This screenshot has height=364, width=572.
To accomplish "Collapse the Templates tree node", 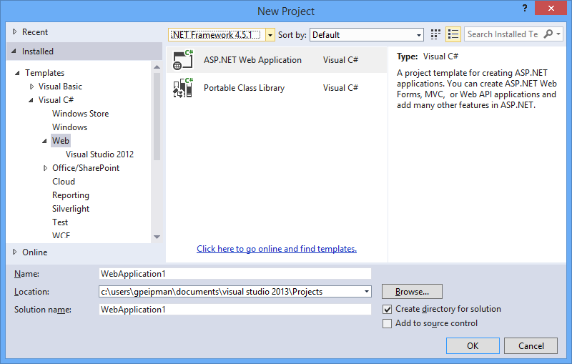I will [x=17, y=73].
